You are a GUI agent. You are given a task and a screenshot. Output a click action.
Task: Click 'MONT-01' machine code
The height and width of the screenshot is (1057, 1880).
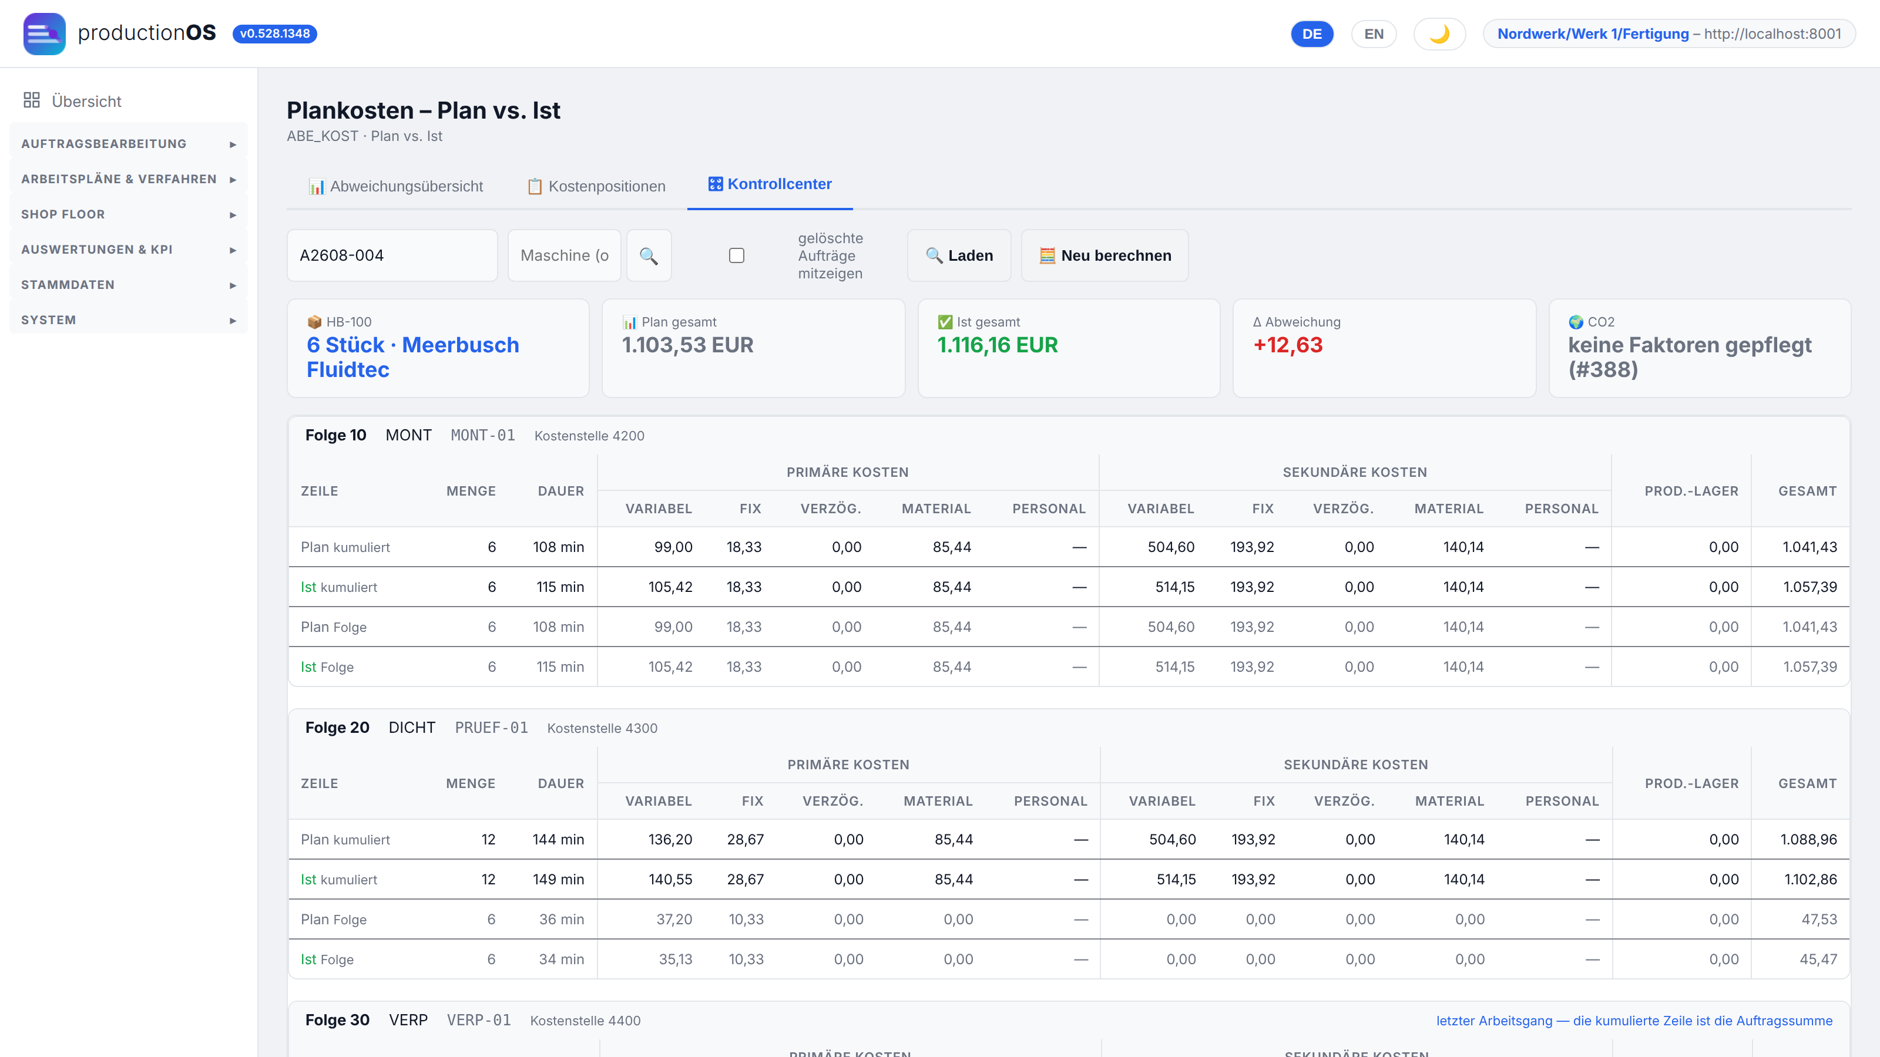pyautogui.click(x=482, y=435)
